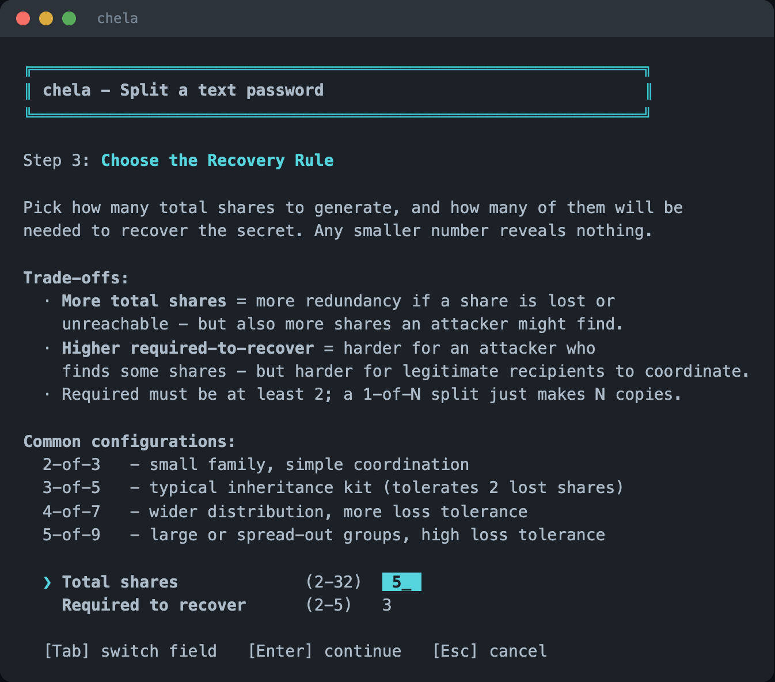Click the yellow minimize window button
775x682 pixels.
tap(46, 18)
